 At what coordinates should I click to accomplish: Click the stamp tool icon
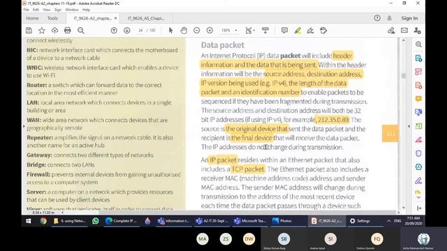pos(323,31)
